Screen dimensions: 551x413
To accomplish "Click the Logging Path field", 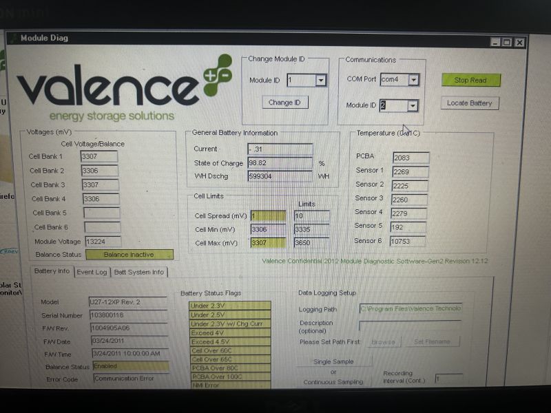I will tap(410, 308).
